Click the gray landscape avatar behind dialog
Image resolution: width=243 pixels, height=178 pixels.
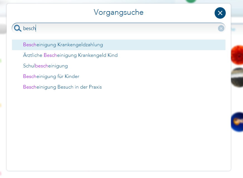click(237, 77)
